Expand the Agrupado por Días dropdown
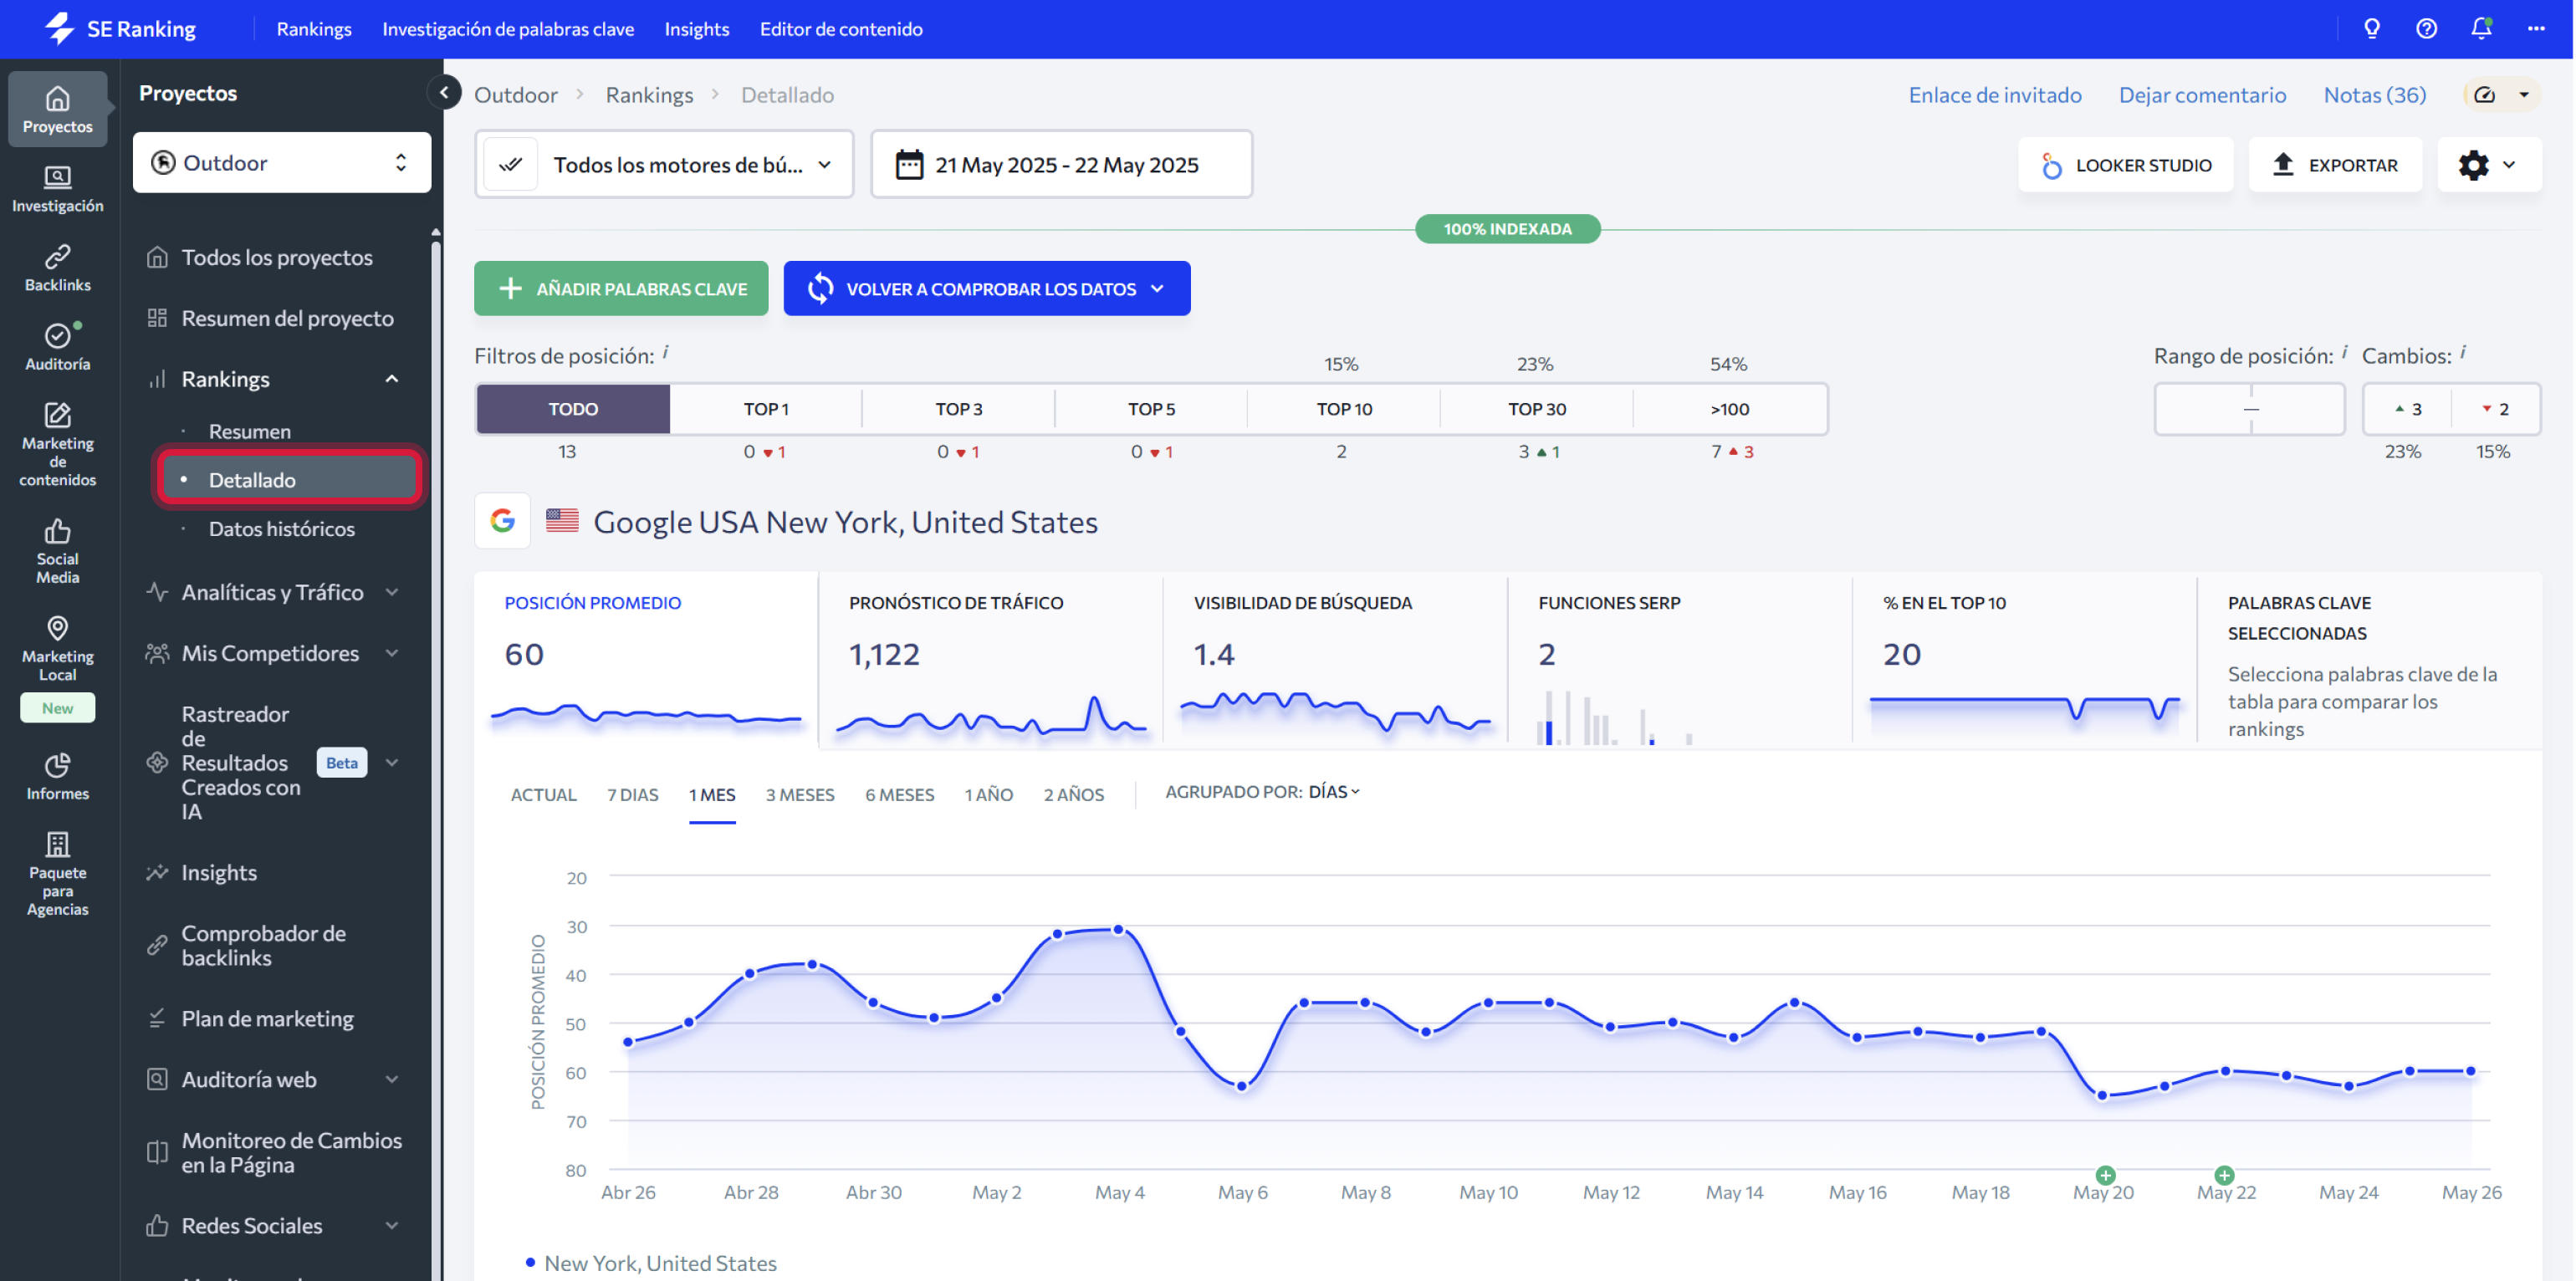 [1333, 792]
